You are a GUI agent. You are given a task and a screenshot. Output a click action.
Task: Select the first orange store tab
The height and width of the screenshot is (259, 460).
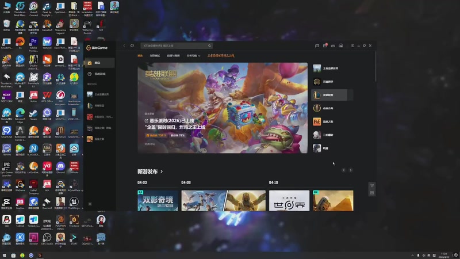[x=140, y=55]
